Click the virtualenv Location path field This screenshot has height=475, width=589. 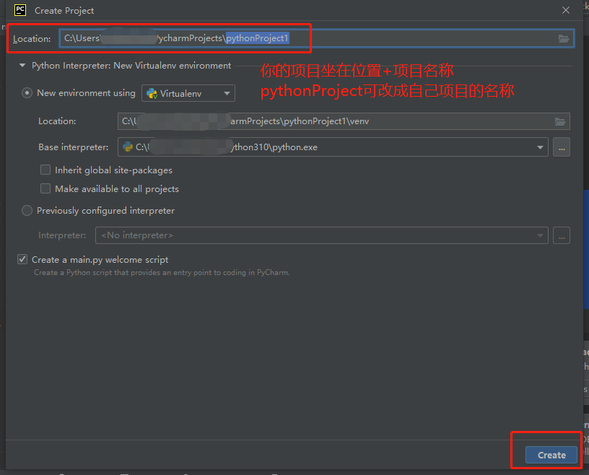[344, 121]
